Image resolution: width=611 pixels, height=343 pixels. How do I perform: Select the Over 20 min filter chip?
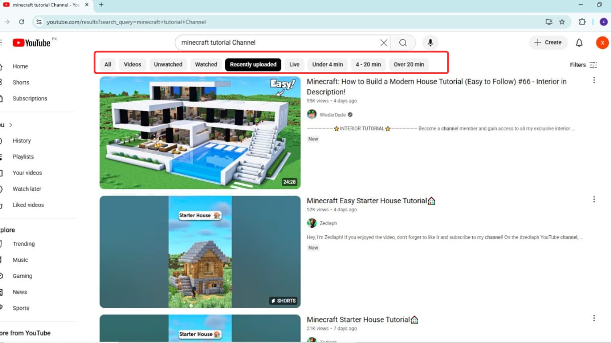409,64
